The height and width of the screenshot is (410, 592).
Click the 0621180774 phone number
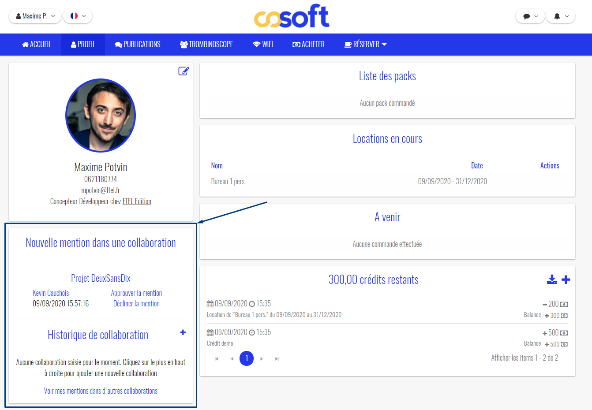pos(101,179)
